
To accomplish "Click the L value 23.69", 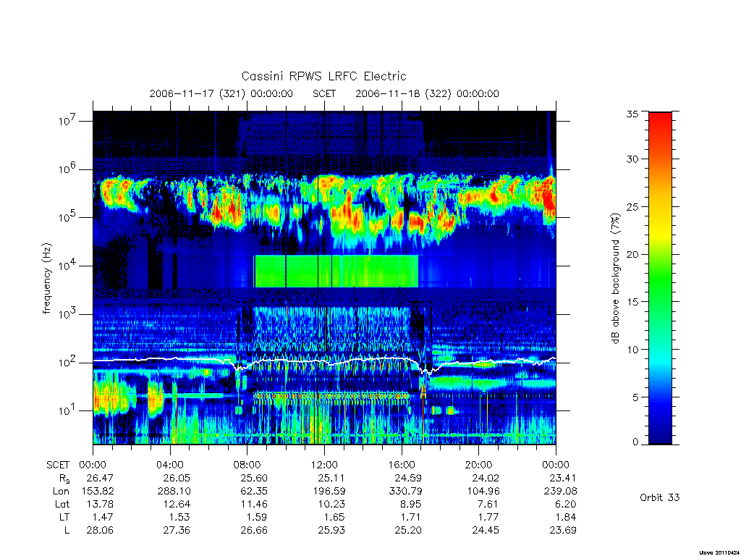I will tap(563, 531).
